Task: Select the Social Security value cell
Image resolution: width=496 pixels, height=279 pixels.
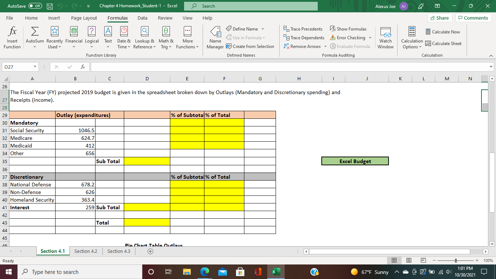Action: (75, 130)
